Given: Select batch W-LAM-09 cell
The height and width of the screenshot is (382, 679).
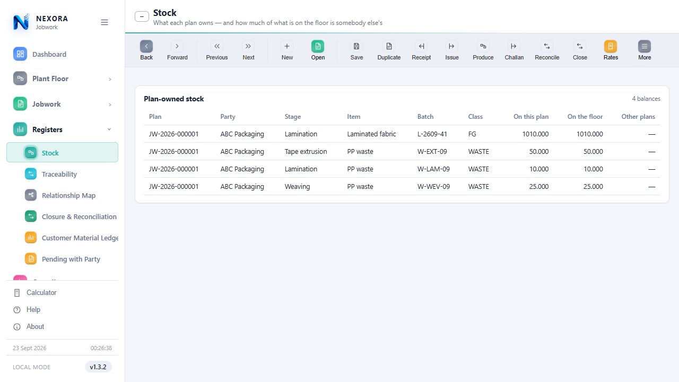Looking at the screenshot, I should (433, 169).
